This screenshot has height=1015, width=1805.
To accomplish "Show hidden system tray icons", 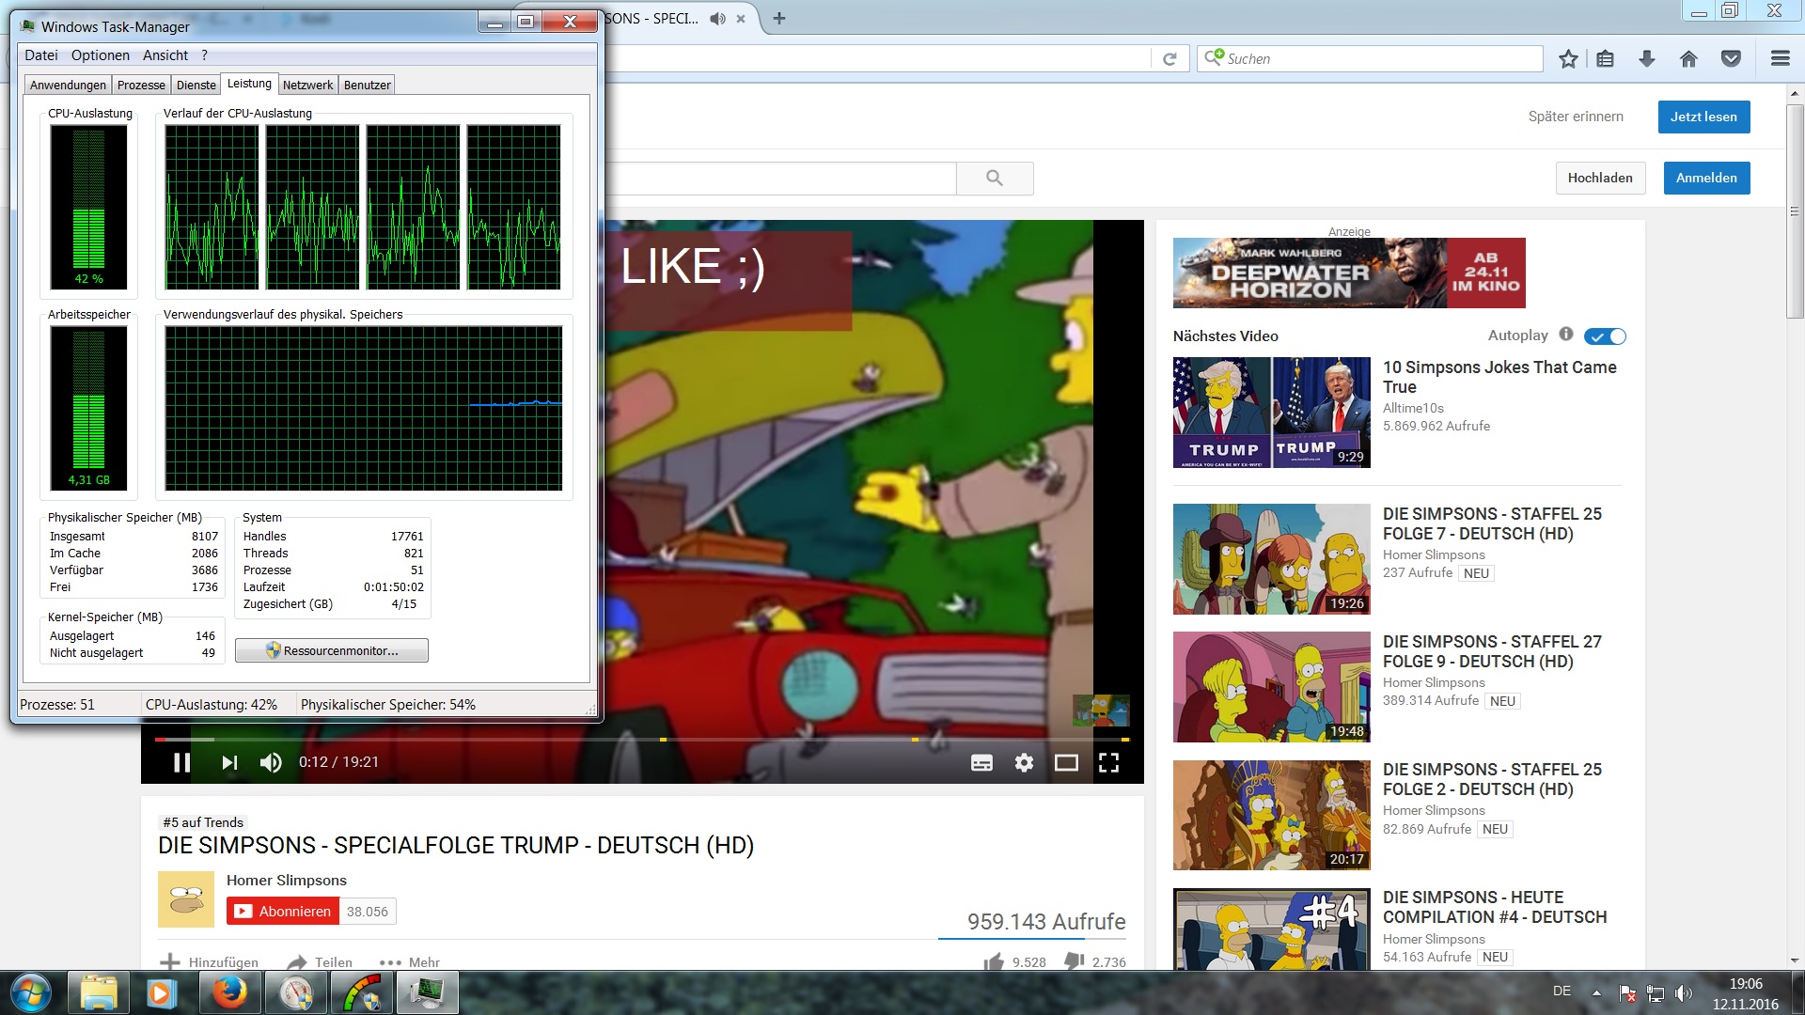I will [1596, 992].
